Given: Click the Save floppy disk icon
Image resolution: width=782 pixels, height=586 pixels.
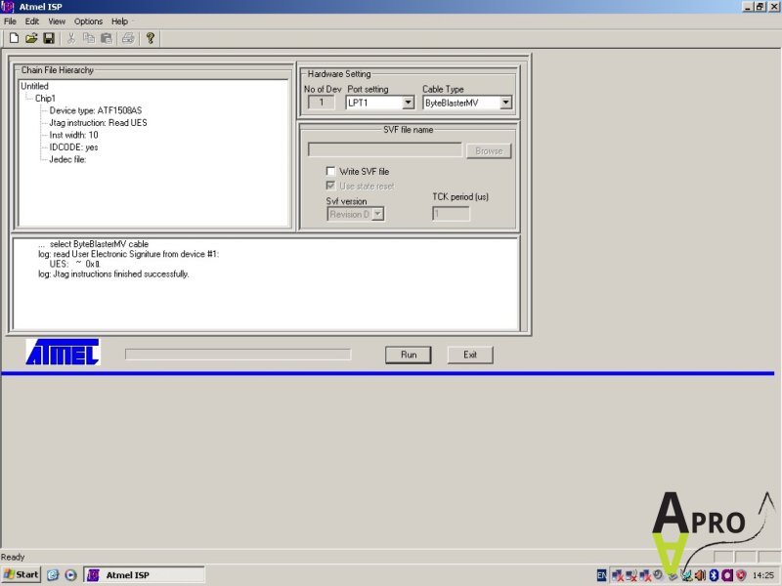Looking at the screenshot, I should pos(49,38).
